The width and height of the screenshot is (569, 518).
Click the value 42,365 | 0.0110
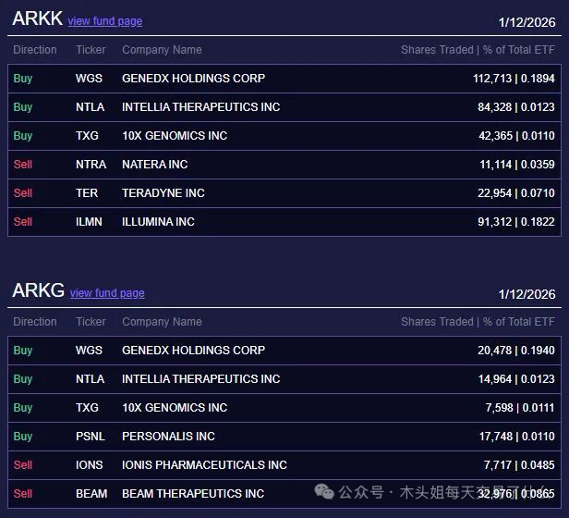(516, 136)
